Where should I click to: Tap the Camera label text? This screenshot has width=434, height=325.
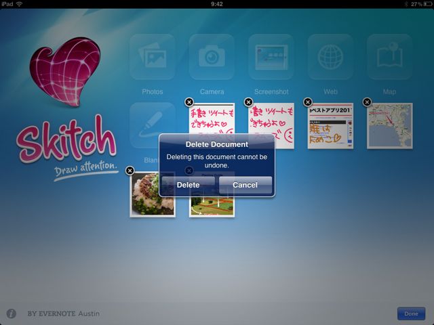tap(212, 92)
